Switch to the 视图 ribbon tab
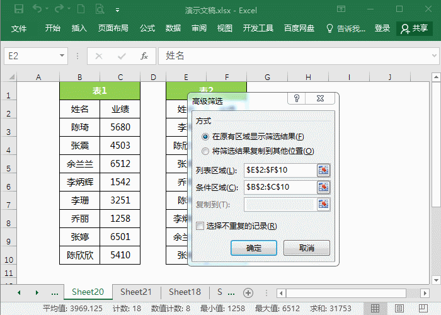 [225, 28]
